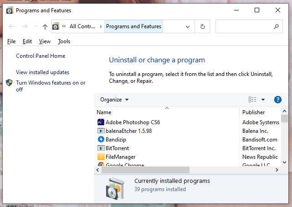Expand the breadcrumb double-chevron in address bar
292x207 pixels.
coord(64,26)
